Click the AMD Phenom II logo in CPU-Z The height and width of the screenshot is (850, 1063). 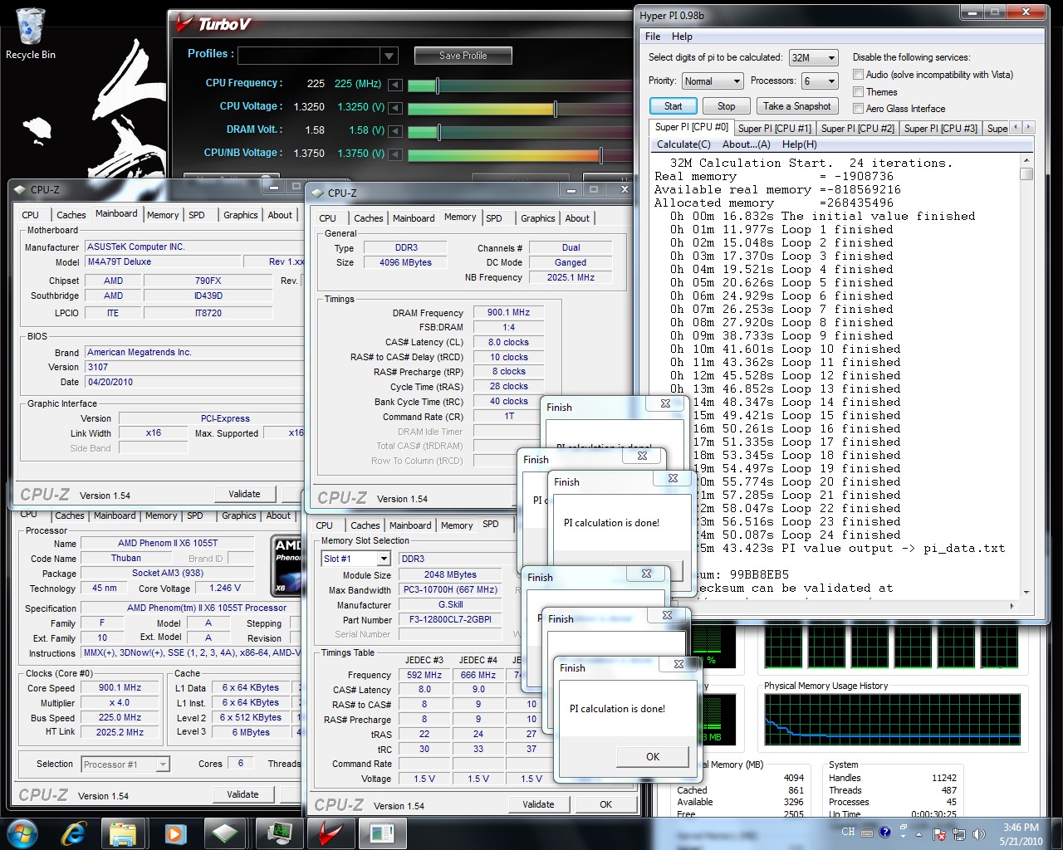(x=287, y=565)
